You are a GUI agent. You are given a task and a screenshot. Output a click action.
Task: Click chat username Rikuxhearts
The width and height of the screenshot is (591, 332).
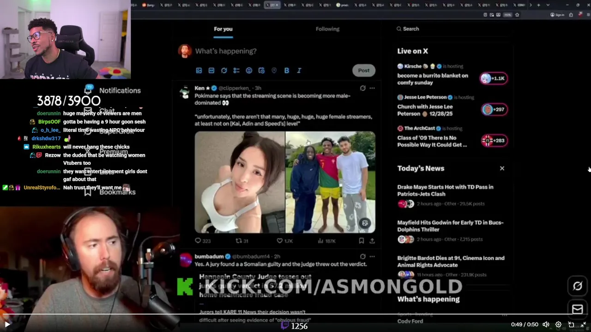46,147
